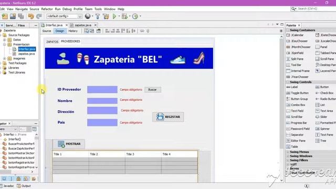Click the Profile Project toolbar icon
Screen dimensions: 336x189
click(x=135, y=16)
